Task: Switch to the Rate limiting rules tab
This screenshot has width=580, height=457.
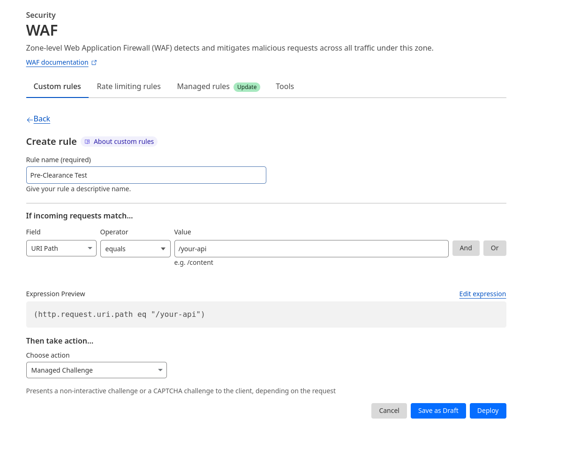Action: (x=128, y=86)
